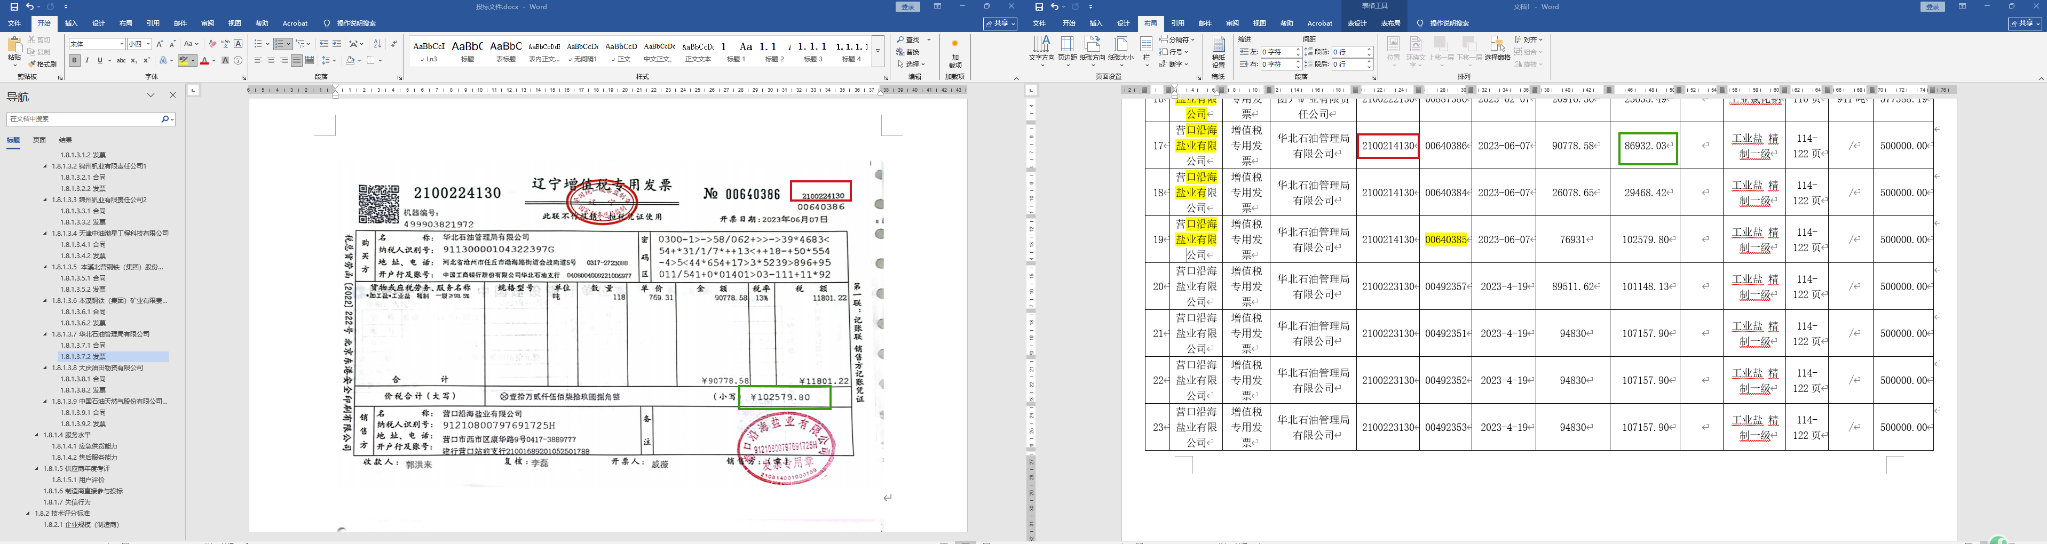This screenshot has width=2047, height=544.
Task: Apply strikethrough with the abc icon
Action: 121,60
